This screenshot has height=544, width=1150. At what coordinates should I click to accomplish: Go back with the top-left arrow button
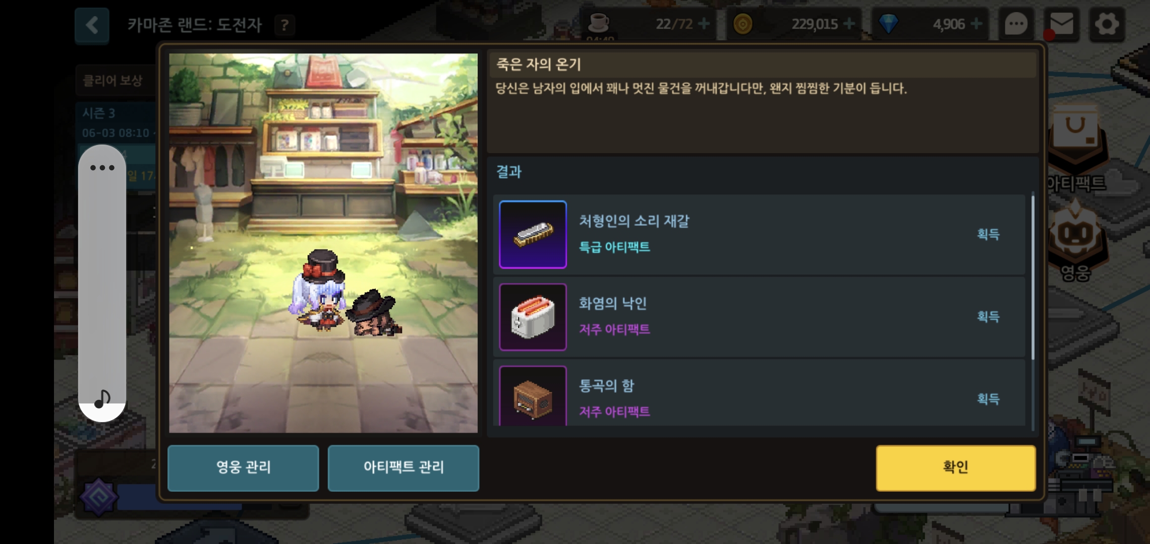(x=92, y=25)
